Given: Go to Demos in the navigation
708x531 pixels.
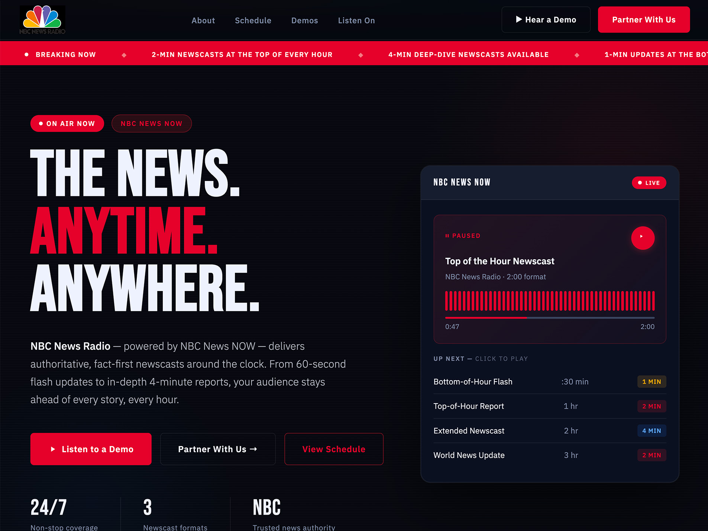Looking at the screenshot, I should [304, 20].
